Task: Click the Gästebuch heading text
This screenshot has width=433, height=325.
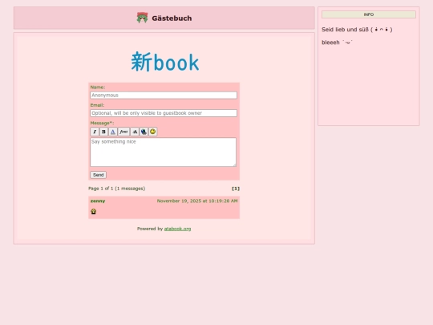Action: click(172, 18)
